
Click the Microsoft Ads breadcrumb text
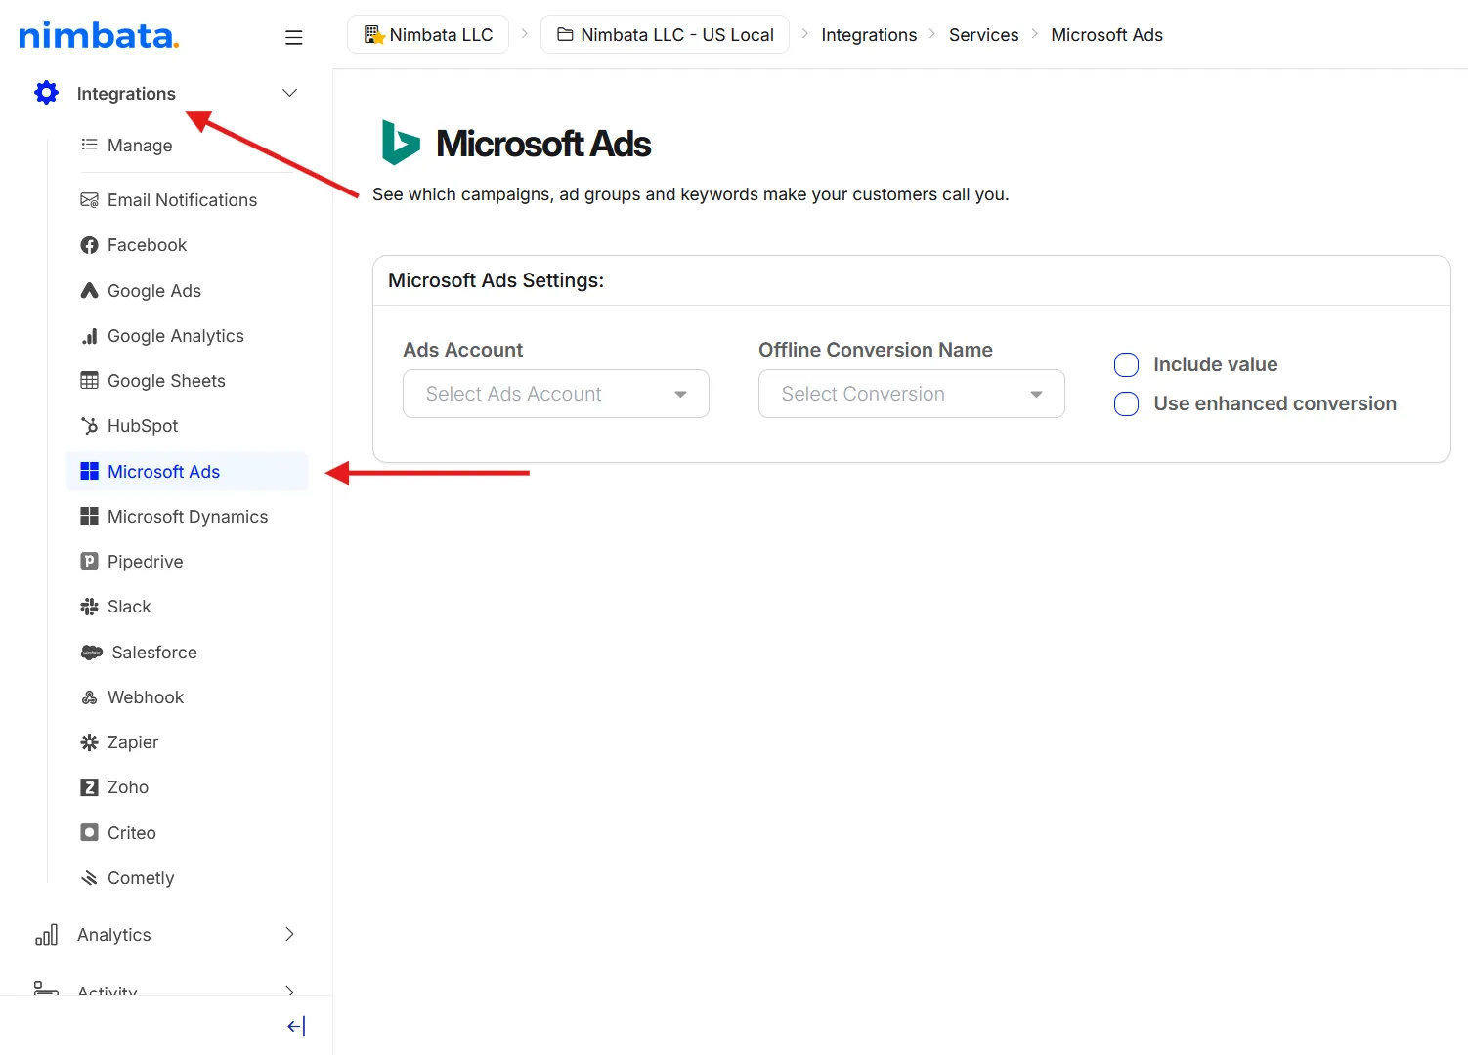pos(1106,35)
